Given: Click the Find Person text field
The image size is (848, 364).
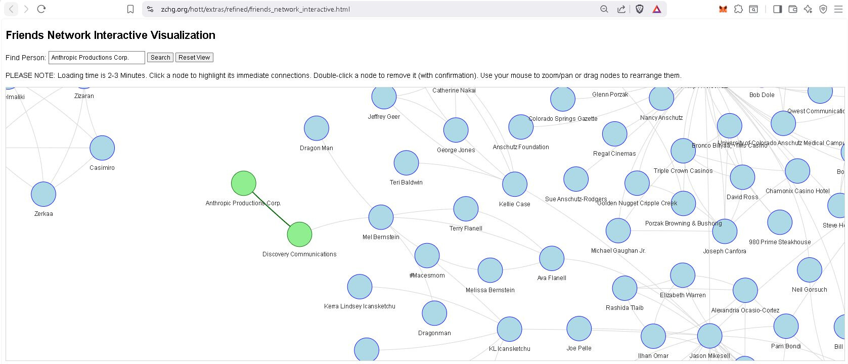Looking at the screenshot, I should coord(97,58).
